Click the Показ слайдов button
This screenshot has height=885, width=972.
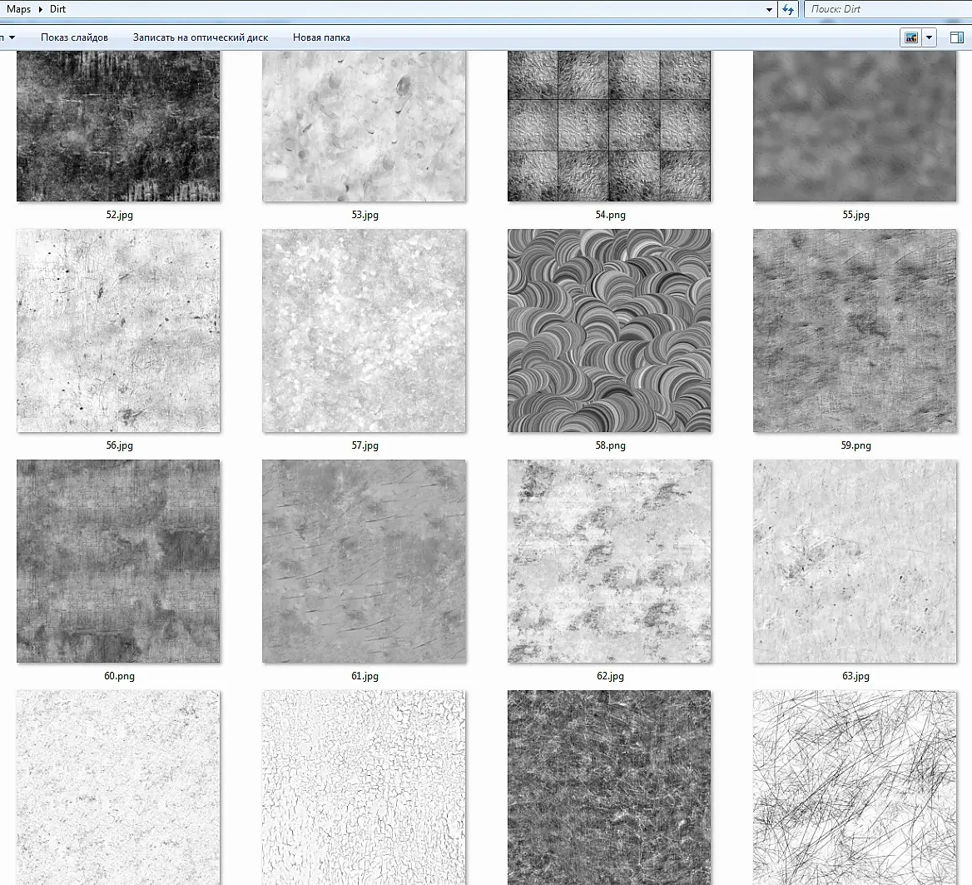74,37
